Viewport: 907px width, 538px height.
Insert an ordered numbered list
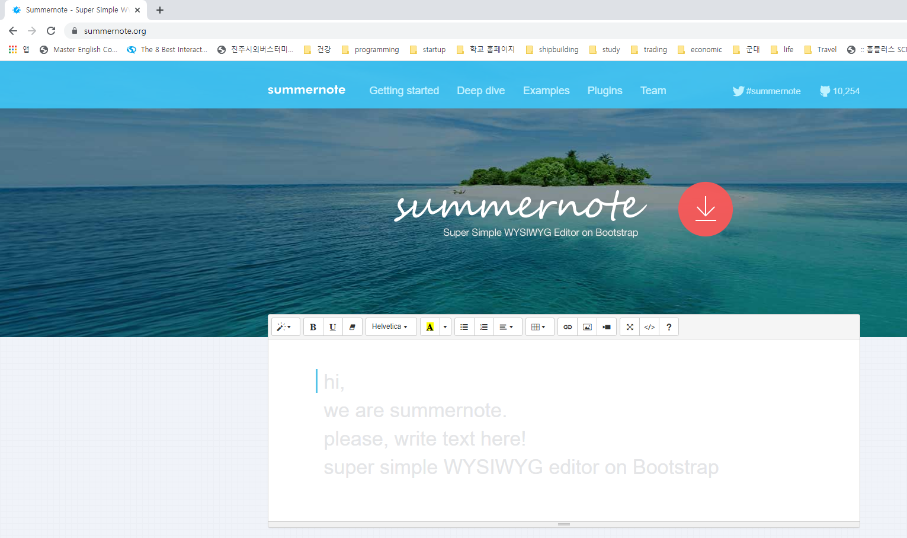pyautogui.click(x=484, y=327)
